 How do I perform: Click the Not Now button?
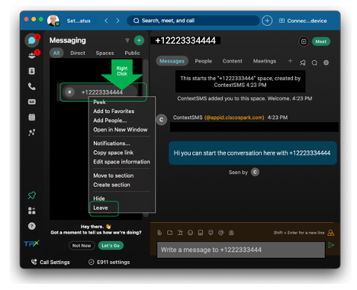(82, 246)
